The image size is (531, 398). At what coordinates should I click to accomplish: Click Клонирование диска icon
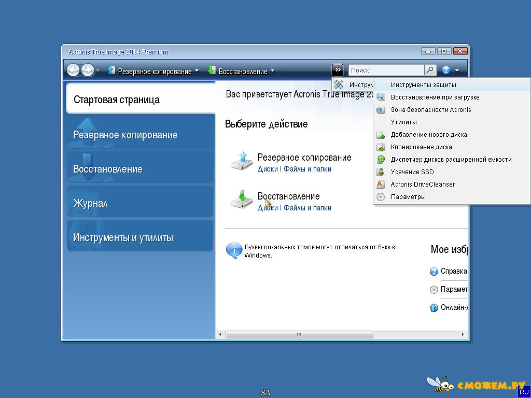coord(381,147)
